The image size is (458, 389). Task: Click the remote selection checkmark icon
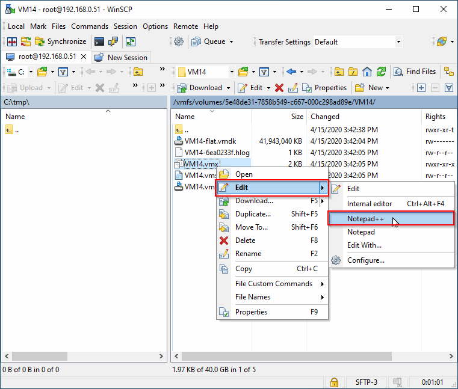tap(449, 88)
